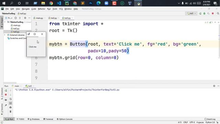This screenshot has height=124, width=220.
Task: Open Zoom from the taskbar
Action: click(x=106, y=3)
